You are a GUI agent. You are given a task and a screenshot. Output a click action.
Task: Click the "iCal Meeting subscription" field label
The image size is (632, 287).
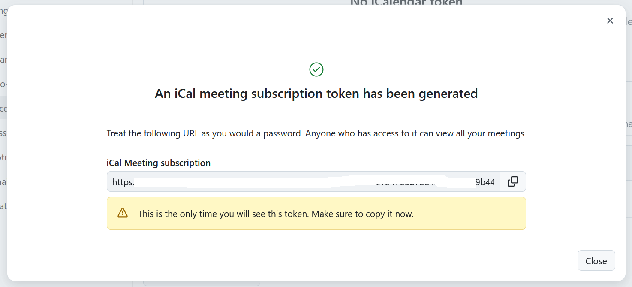coord(158,163)
